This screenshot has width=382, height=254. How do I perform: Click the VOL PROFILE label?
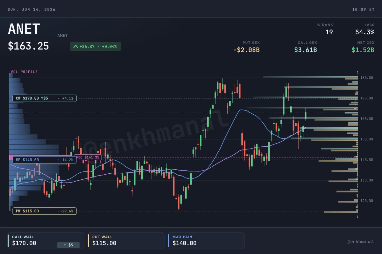24,72
